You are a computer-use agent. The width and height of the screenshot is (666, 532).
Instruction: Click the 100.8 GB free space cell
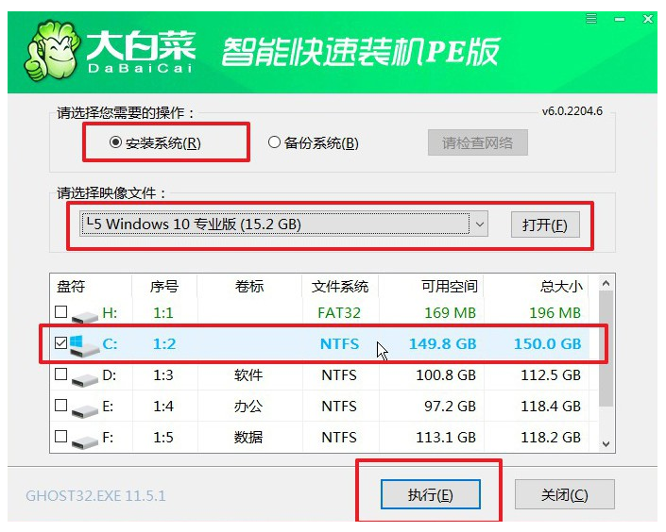coord(446,375)
